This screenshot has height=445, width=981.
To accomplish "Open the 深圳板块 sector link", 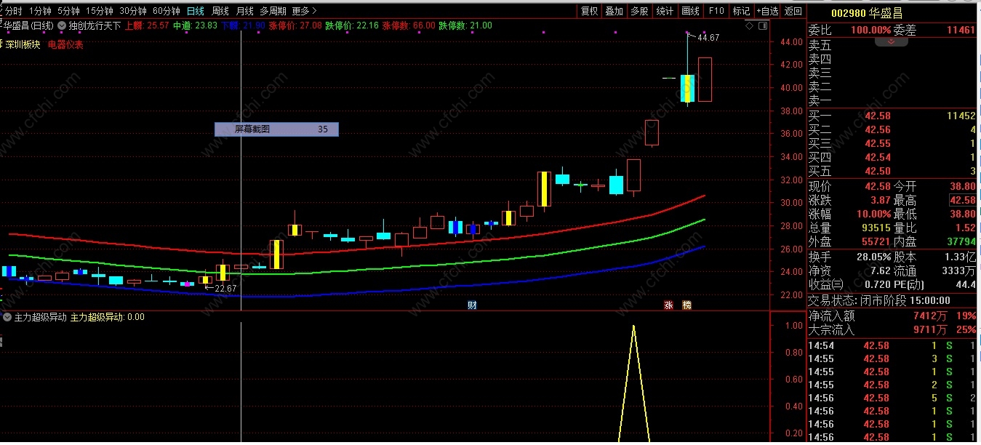I will (23, 44).
